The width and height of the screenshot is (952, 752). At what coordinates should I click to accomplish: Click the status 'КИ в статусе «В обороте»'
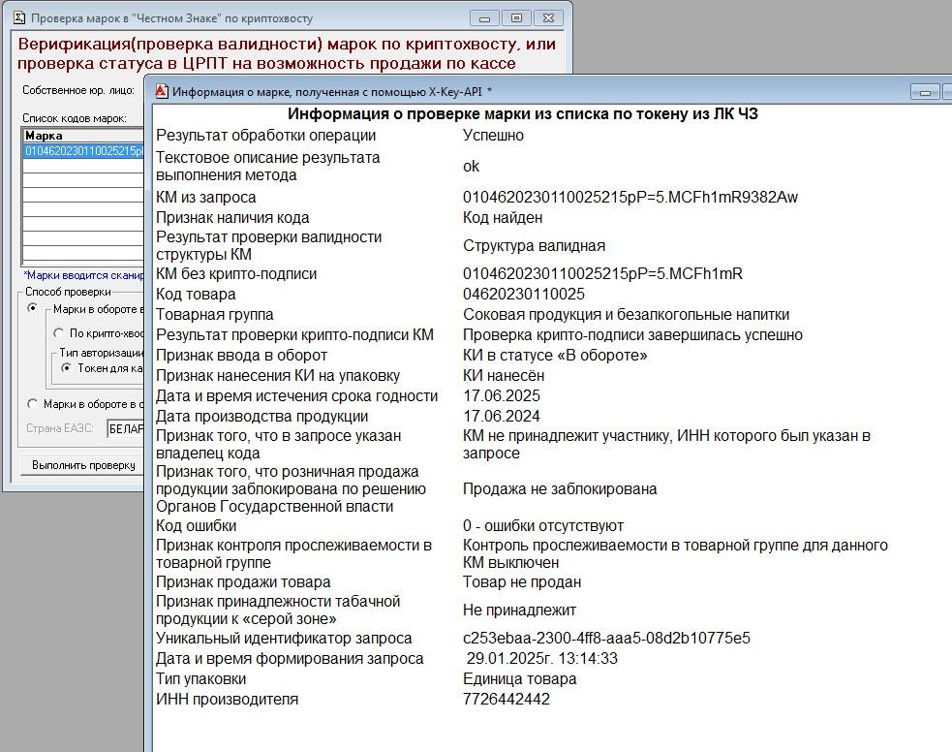(555, 356)
